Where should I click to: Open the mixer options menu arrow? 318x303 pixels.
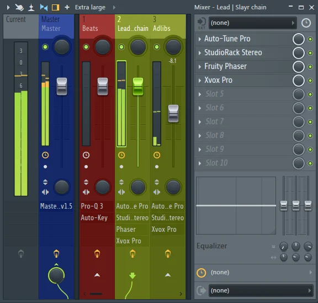point(8,8)
